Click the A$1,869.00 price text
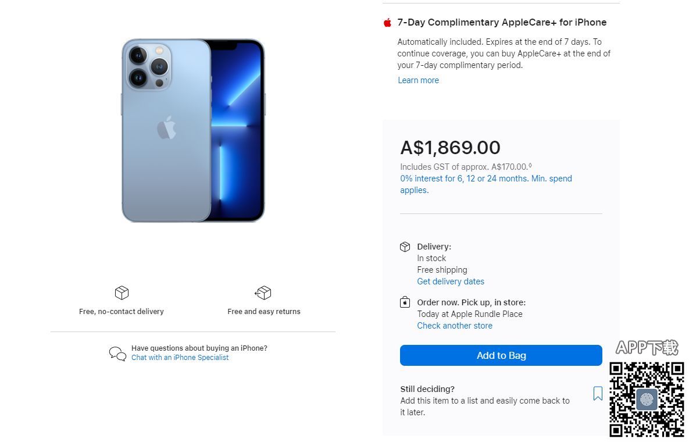This screenshot has width=689, height=442. [x=450, y=148]
